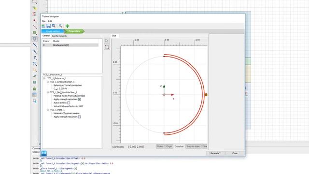Select the arrow selection tool beside the slice view
Image resolution: width=309 pixels, height=174 pixels.
pos(107,41)
